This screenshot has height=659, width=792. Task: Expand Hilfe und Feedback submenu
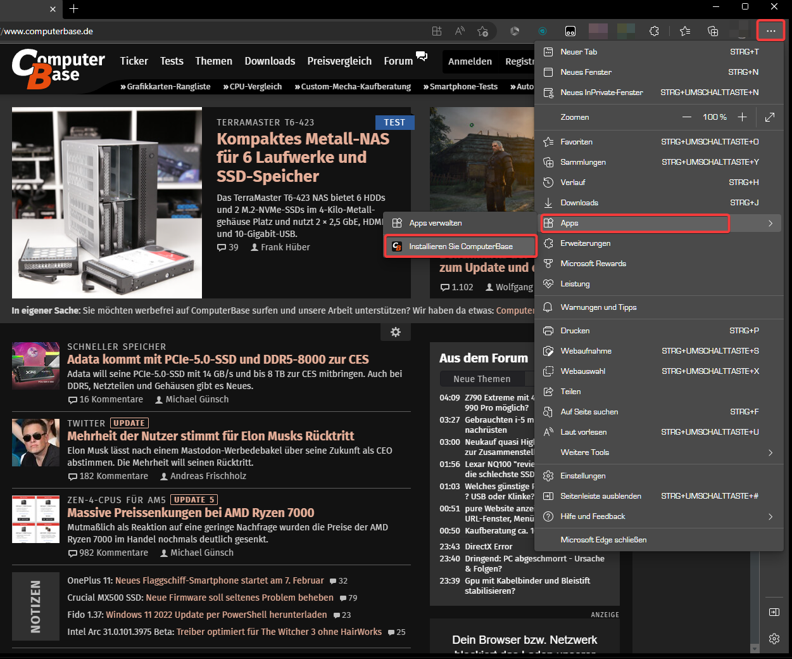(x=659, y=516)
